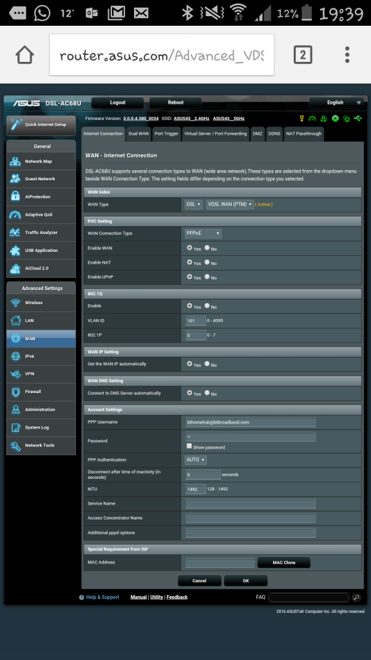Open LAN house icon
The height and width of the screenshot is (660, 371).
(x=15, y=321)
